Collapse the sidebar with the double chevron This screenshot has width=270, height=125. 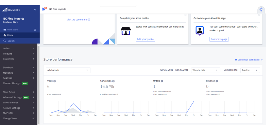[x=35, y=10]
